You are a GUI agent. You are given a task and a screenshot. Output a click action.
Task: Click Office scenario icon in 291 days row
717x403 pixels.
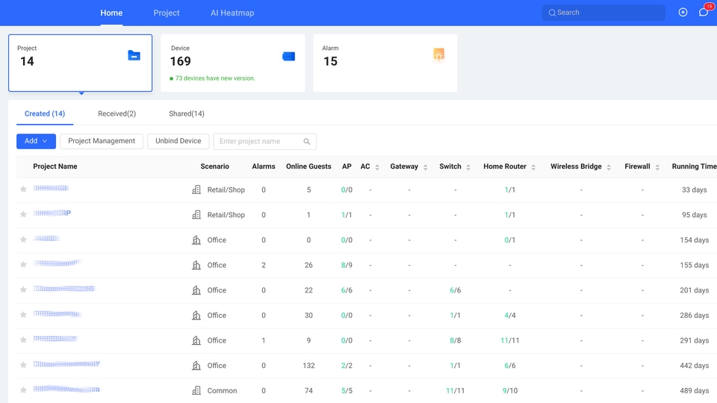click(196, 340)
